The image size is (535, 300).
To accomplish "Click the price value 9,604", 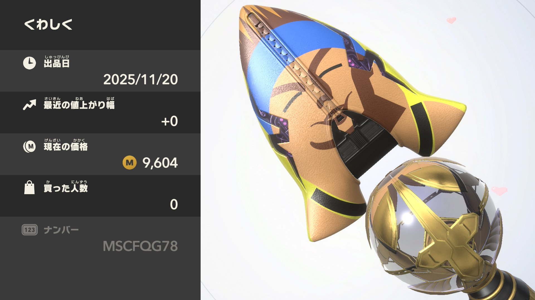I will tap(160, 163).
